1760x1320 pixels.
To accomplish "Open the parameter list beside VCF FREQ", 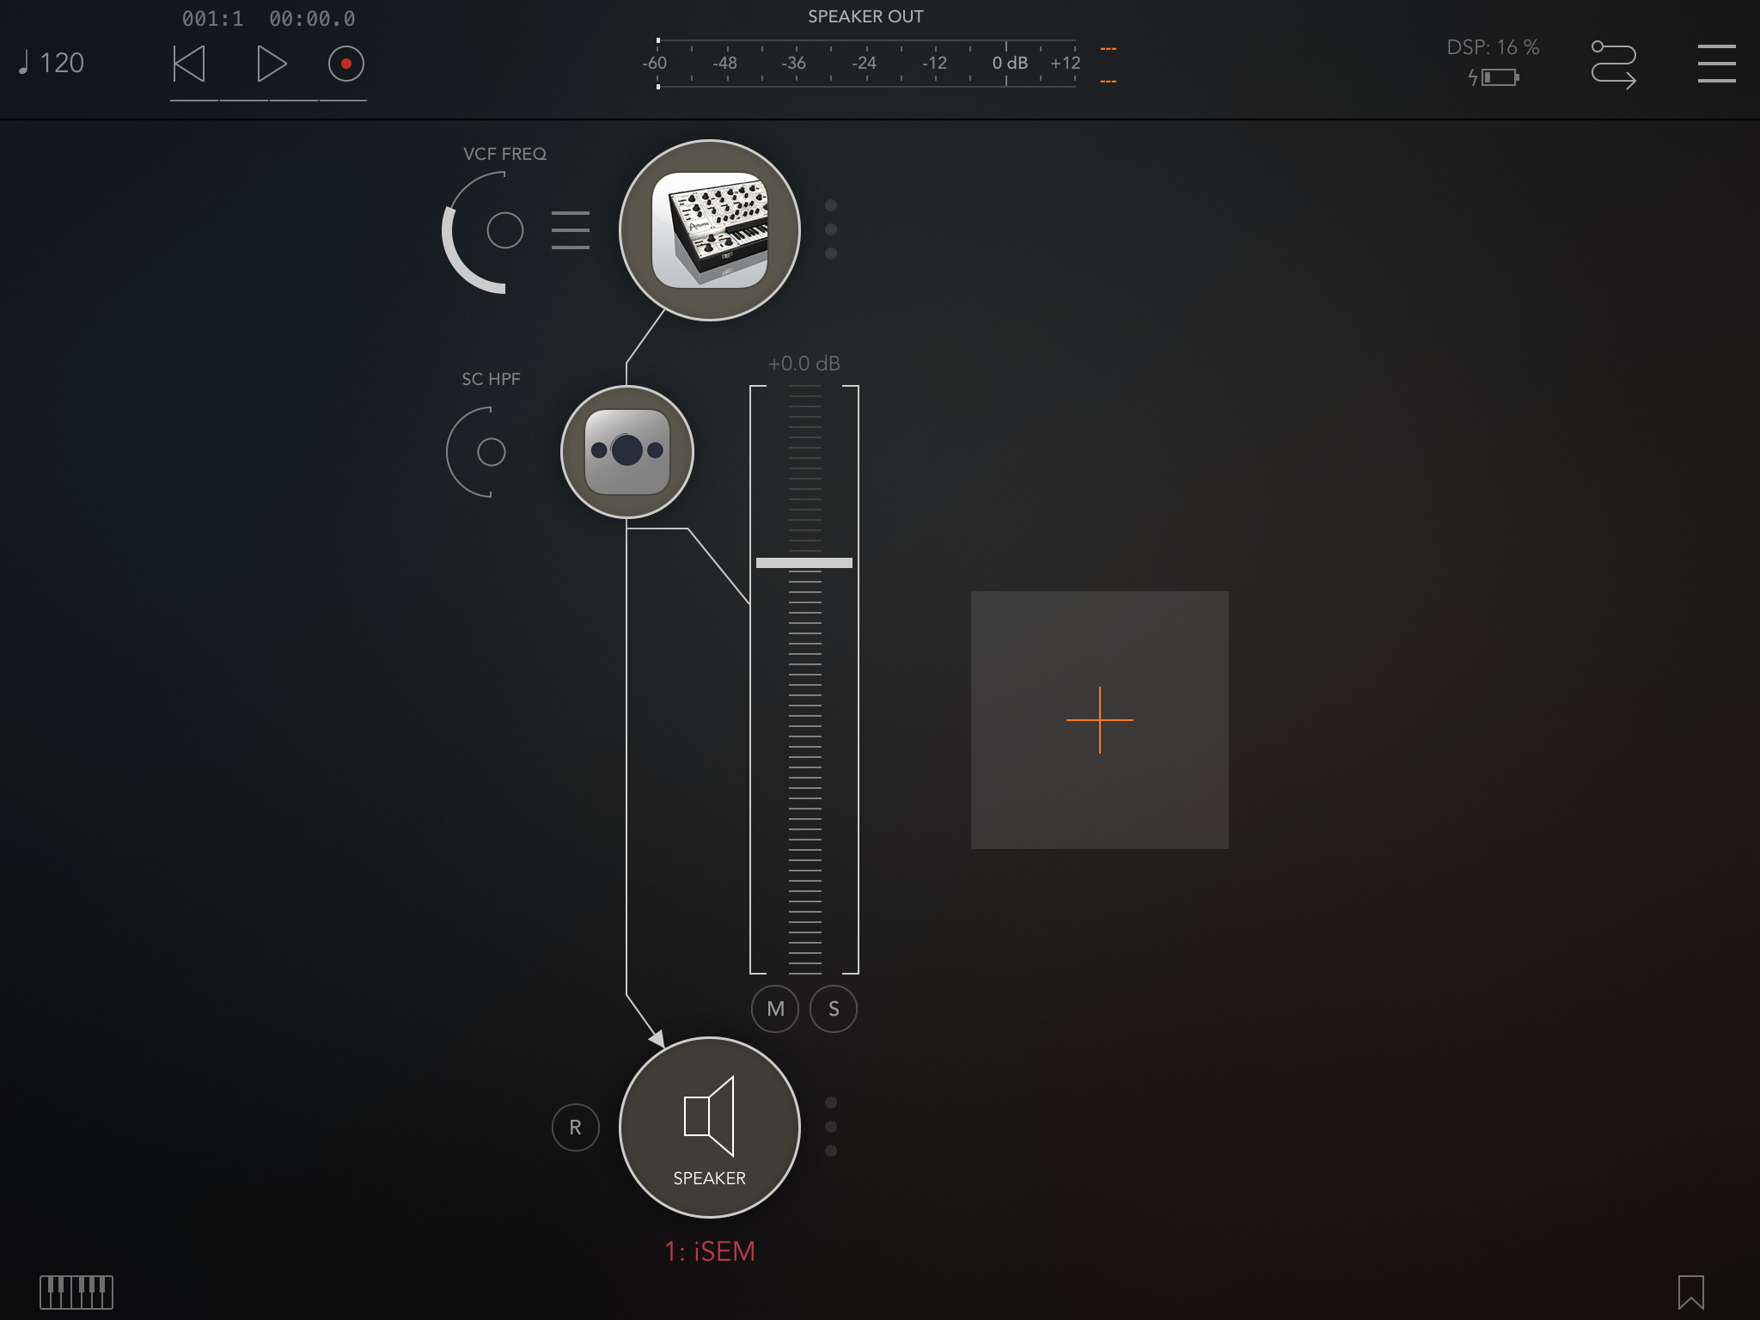I will click(x=571, y=230).
